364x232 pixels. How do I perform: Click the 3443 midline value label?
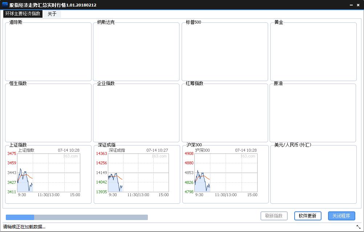pos(12,173)
